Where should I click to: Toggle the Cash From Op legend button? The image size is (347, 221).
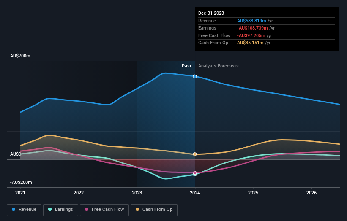click(x=154, y=210)
